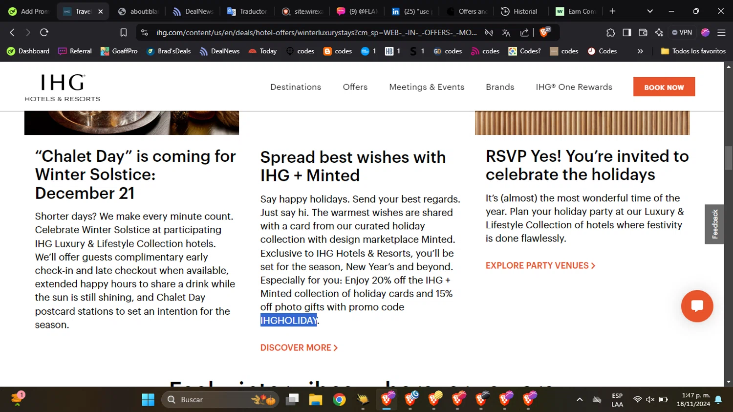Open the Offers navigation menu

click(x=355, y=87)
